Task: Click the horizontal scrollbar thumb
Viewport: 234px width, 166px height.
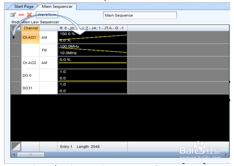Action: [x=31, y=155]
